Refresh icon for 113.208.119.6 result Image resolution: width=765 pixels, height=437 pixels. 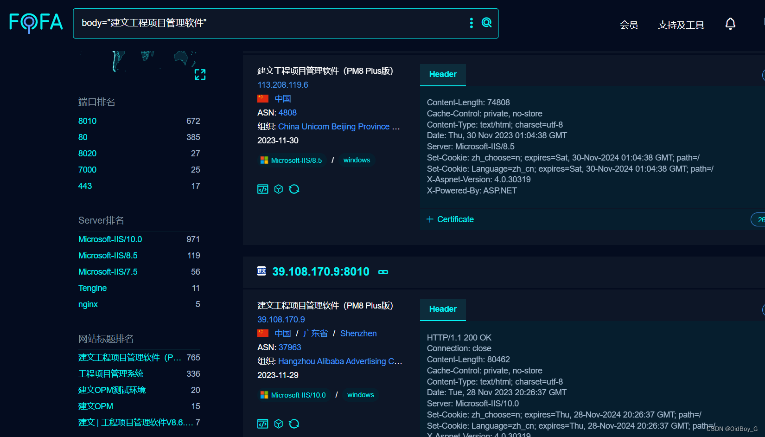pyautogui.click(x=294, y=189)
